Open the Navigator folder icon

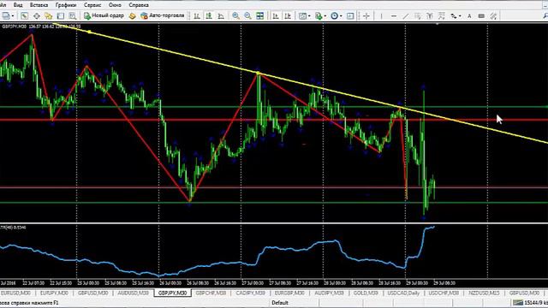[48, 15]
